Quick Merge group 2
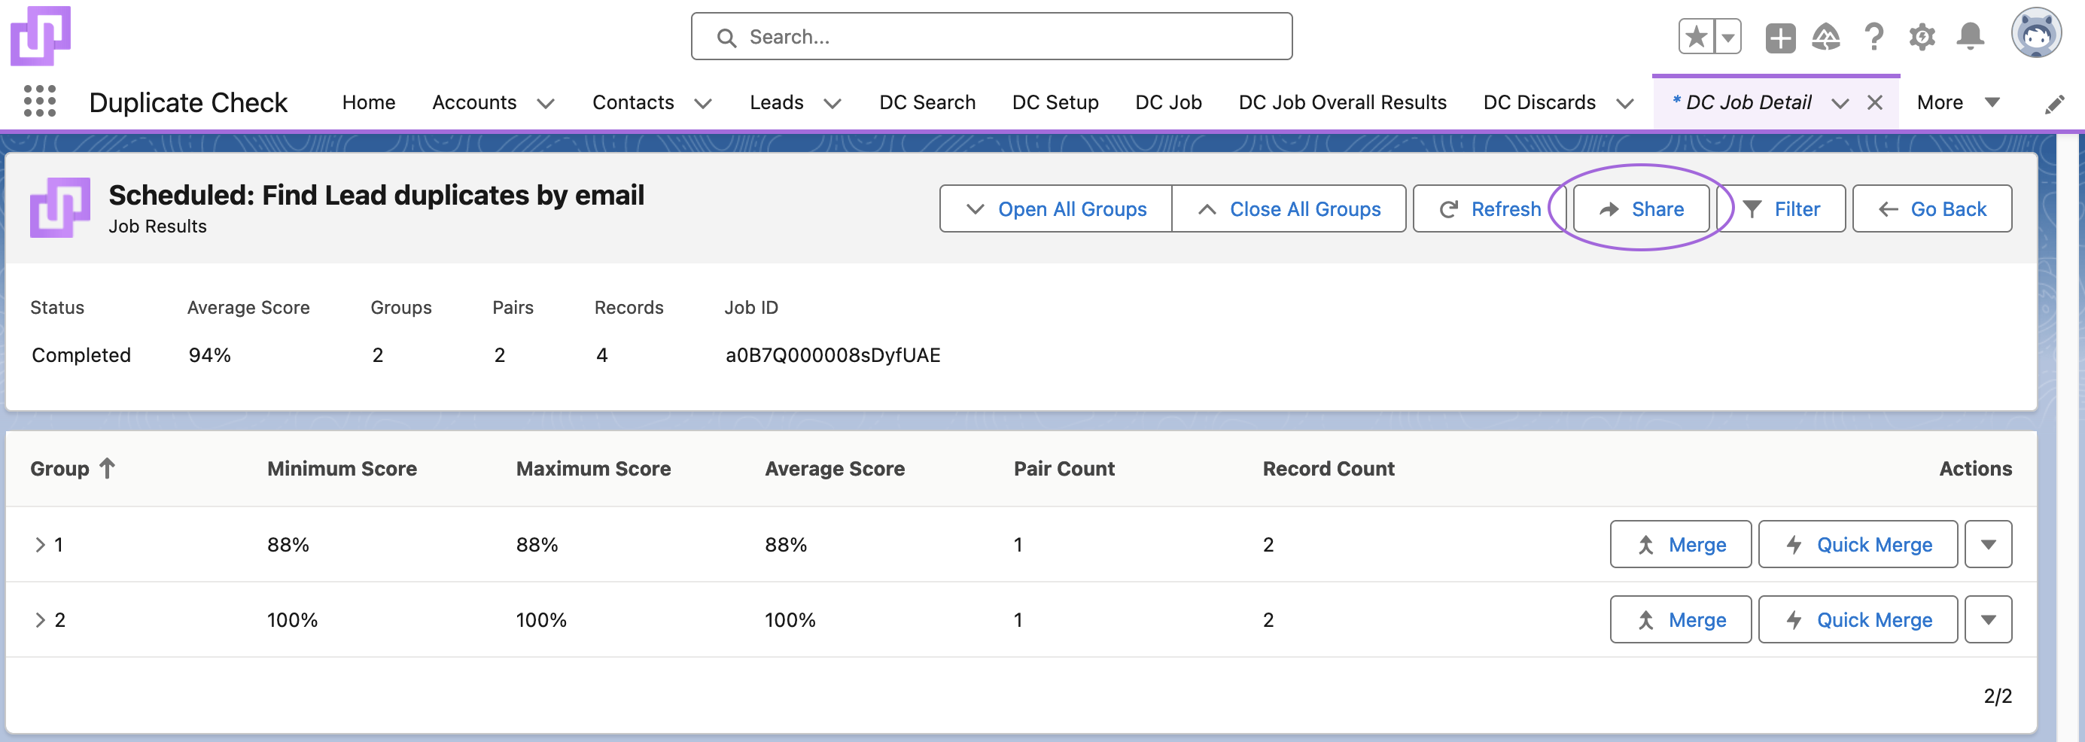 coord(1858,620)
